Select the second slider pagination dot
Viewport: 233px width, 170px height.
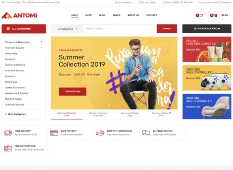[x=113, y=105]
